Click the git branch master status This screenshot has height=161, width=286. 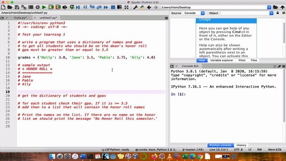click(193, 149)
